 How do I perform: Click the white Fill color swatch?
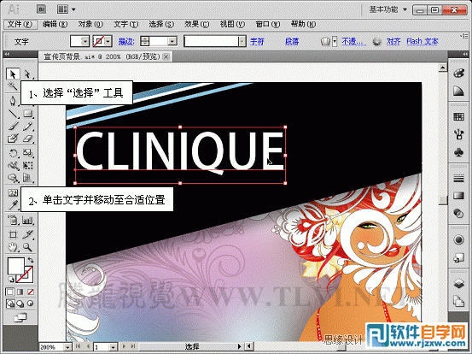(15, 266)
